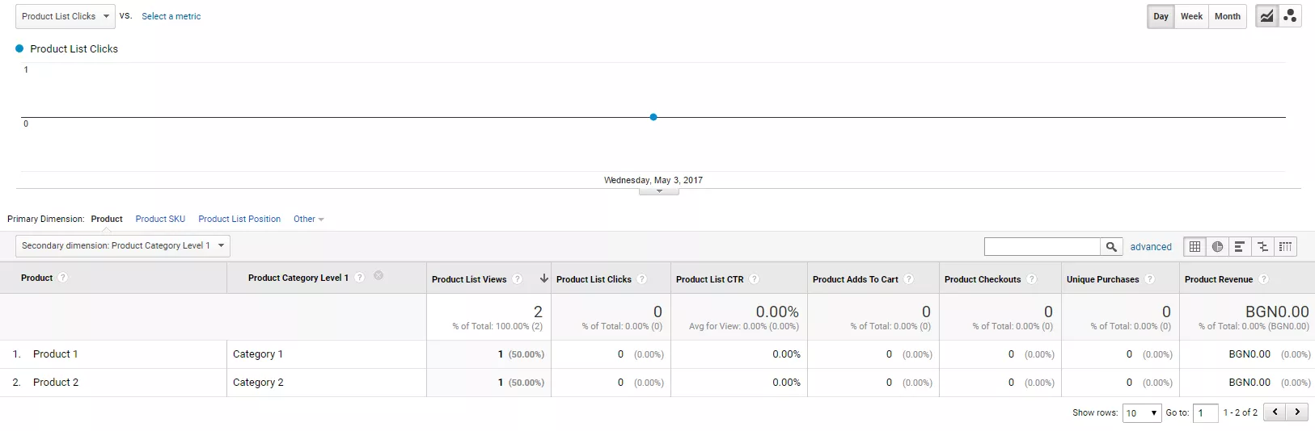Click the May 3 data point on chart

[653, 117]
